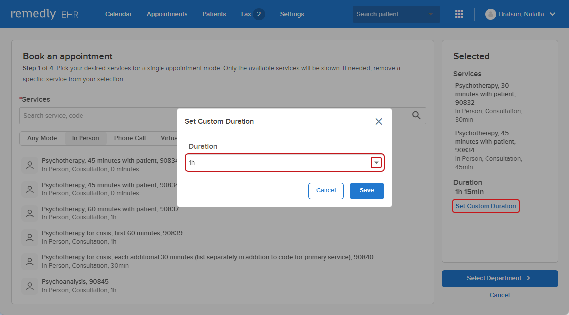This screenshot has width=569, height=315.
Task: Click the Set Custom Duration link
Action: (x=486, y=206)
